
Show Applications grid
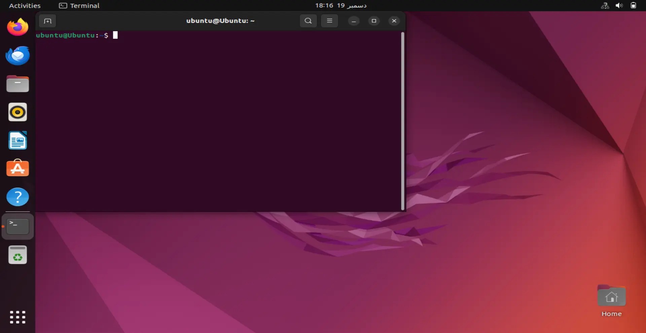[17, 317]
